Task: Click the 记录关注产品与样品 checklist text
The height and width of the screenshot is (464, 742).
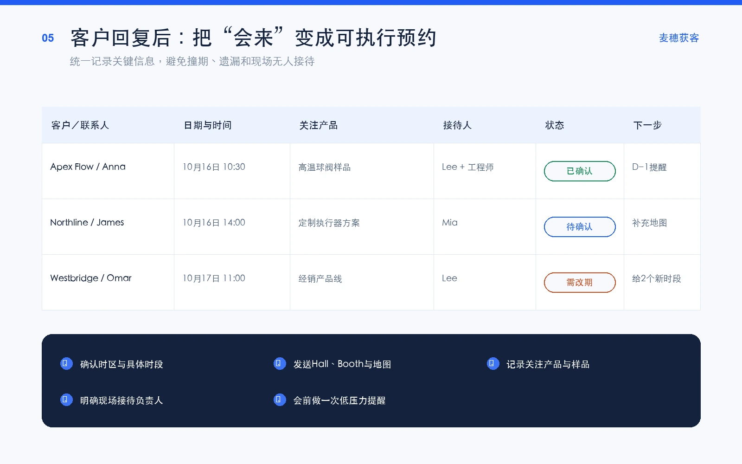Action: tap(548, 364)
